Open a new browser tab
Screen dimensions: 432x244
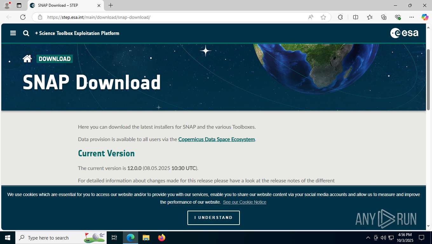tap(111, 5)
